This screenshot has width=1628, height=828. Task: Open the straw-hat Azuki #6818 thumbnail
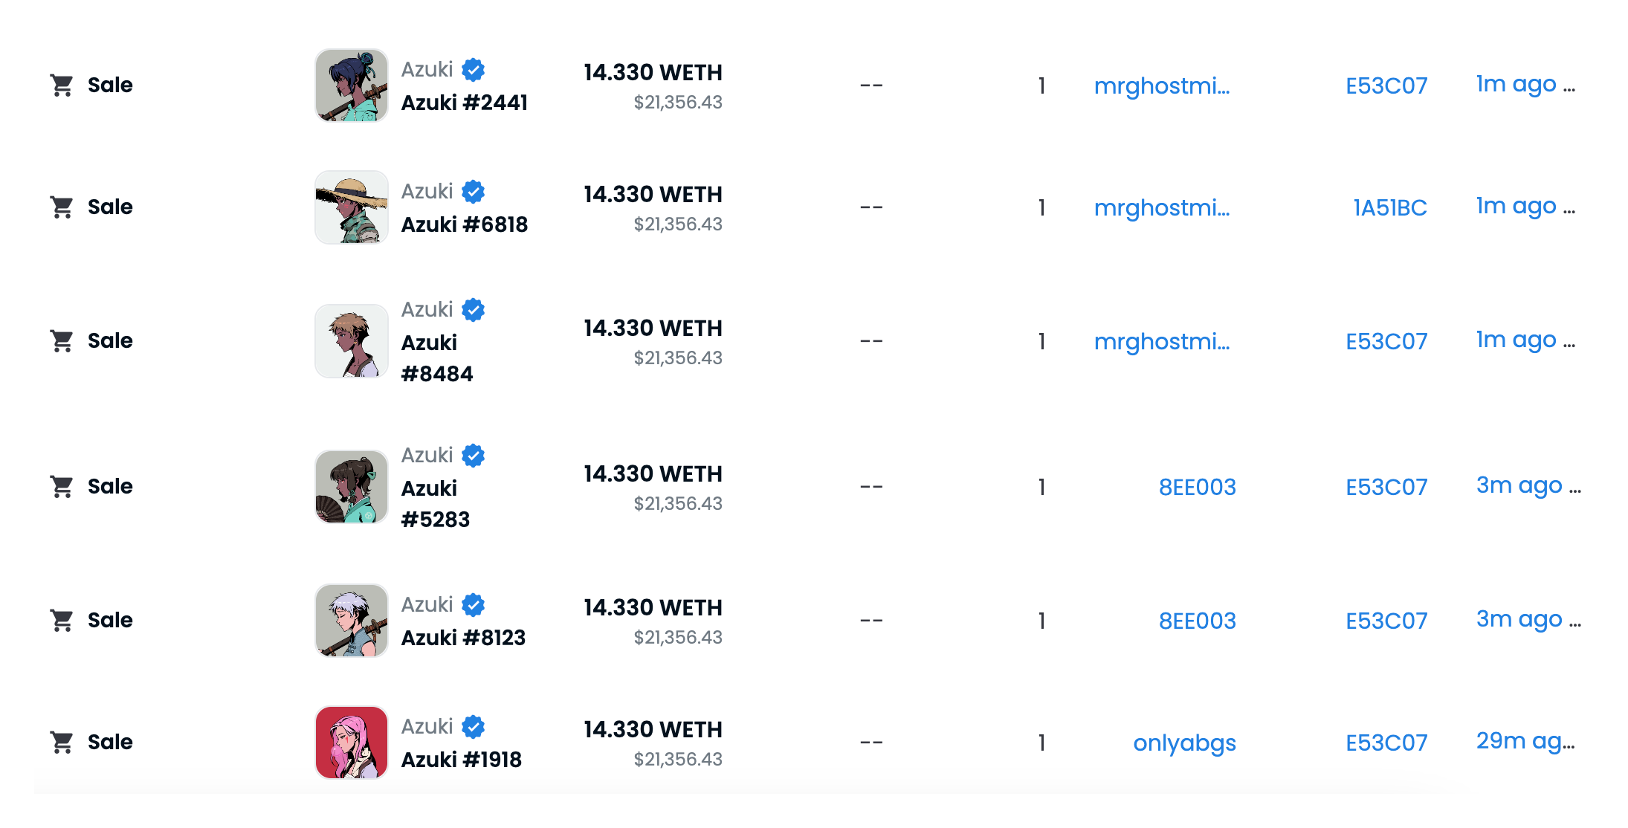(x=352, y=207)
